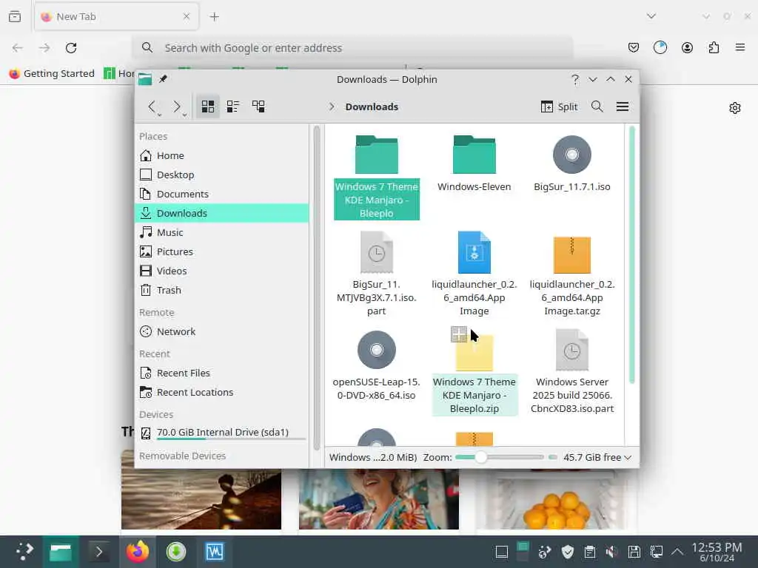Open Pictures in Places panel

222,251
